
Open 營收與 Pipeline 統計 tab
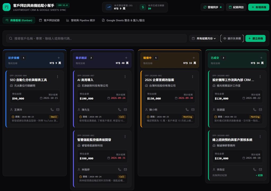[x=81, y=20]
